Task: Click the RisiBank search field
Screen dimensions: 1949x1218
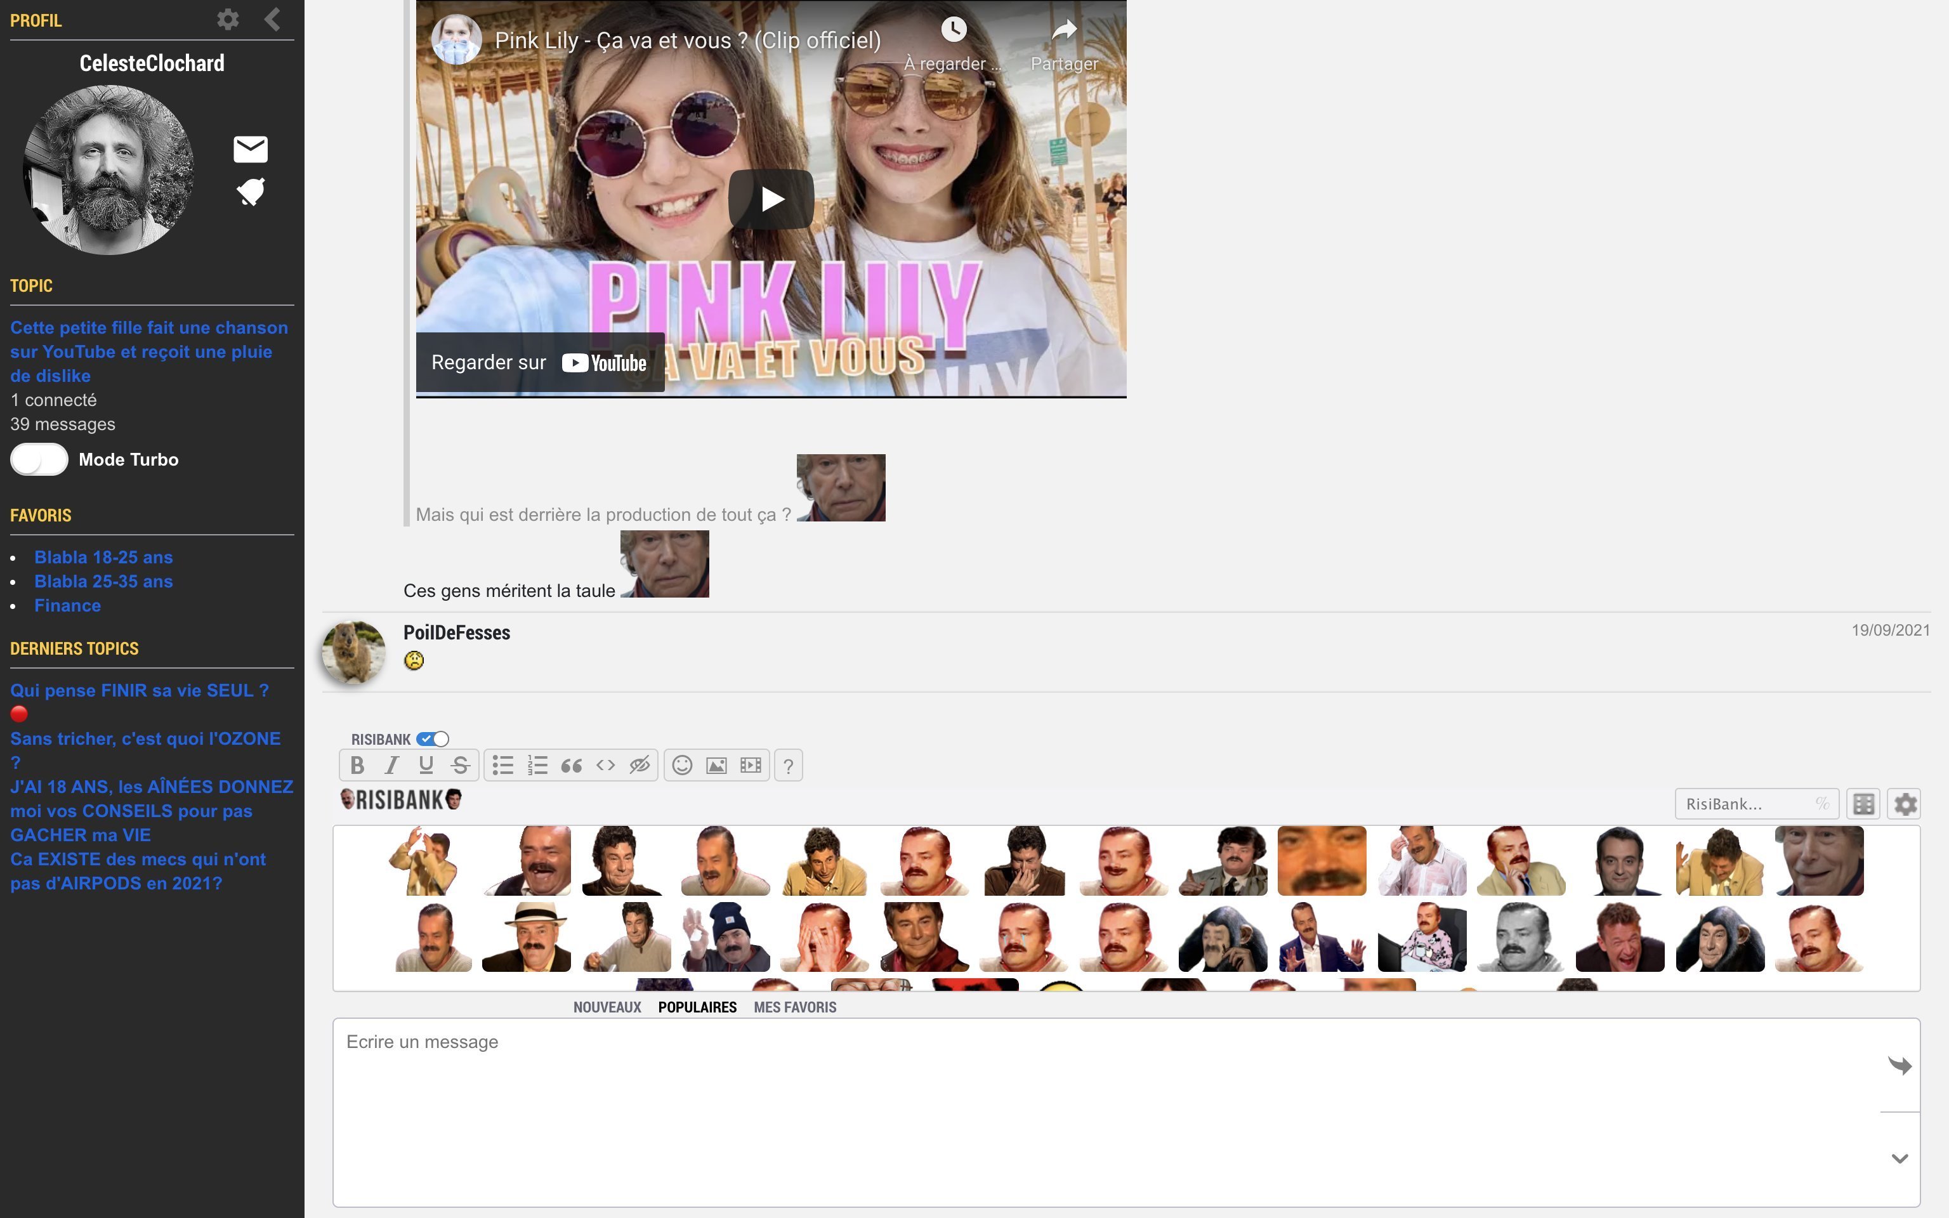Action: click(1755, 804)
